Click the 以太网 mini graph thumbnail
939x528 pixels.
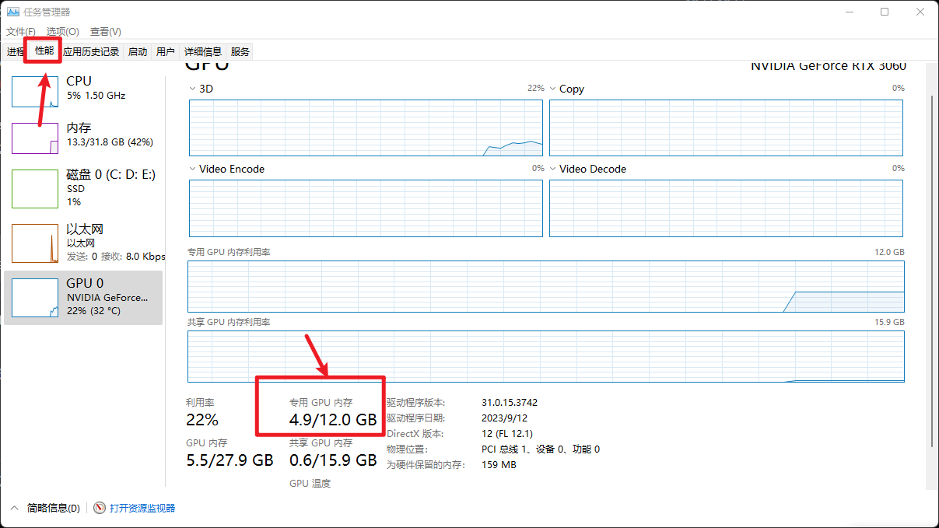35,243
